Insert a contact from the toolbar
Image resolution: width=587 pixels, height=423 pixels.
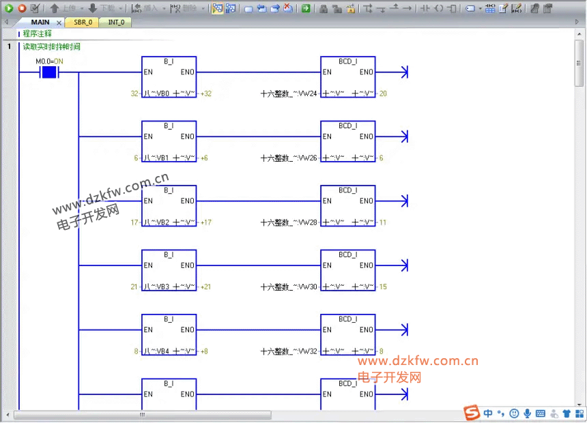point(425,8)
